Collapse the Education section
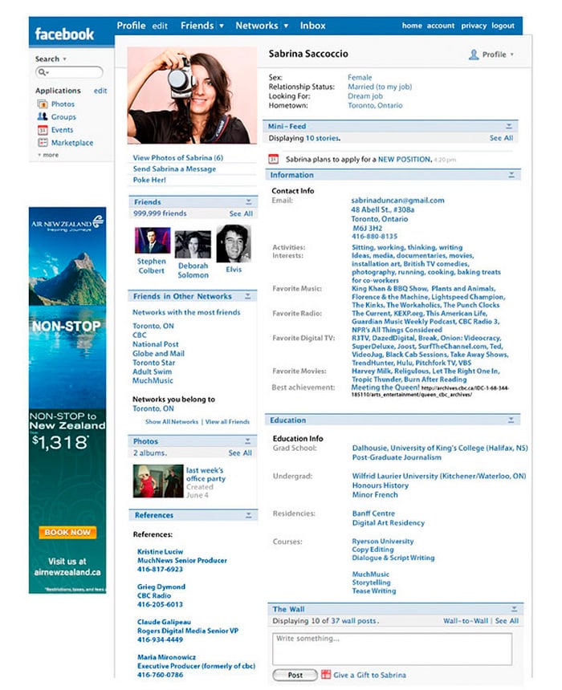This screenshot has width=562, height=690. pyautogui.click(x=508, y=420)
